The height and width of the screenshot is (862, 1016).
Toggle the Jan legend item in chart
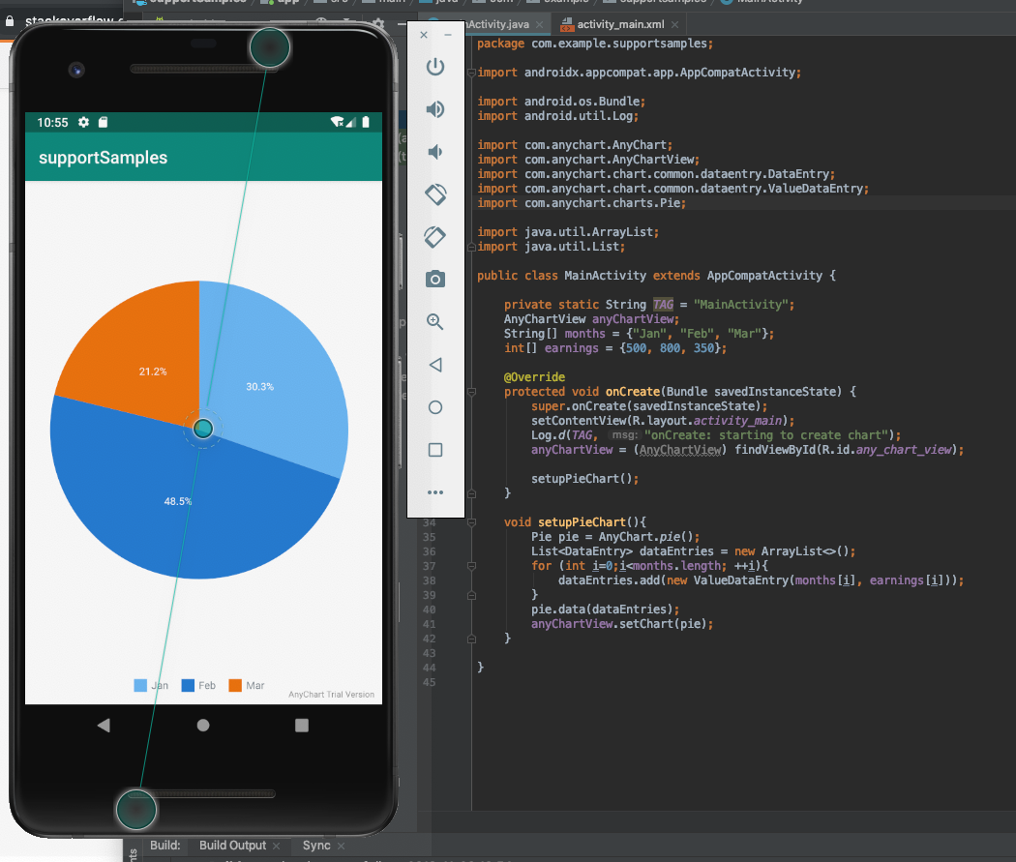(151, 685)
